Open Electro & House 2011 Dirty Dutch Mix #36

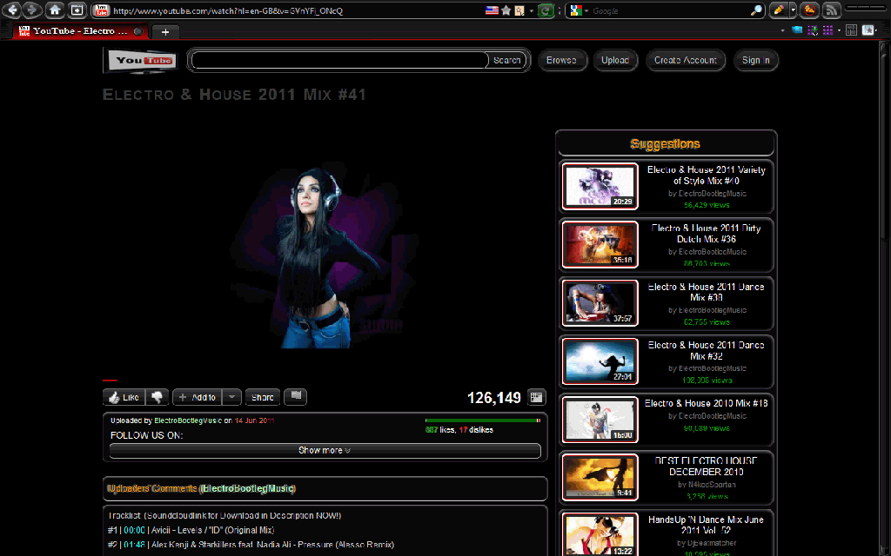pos(707,234)
